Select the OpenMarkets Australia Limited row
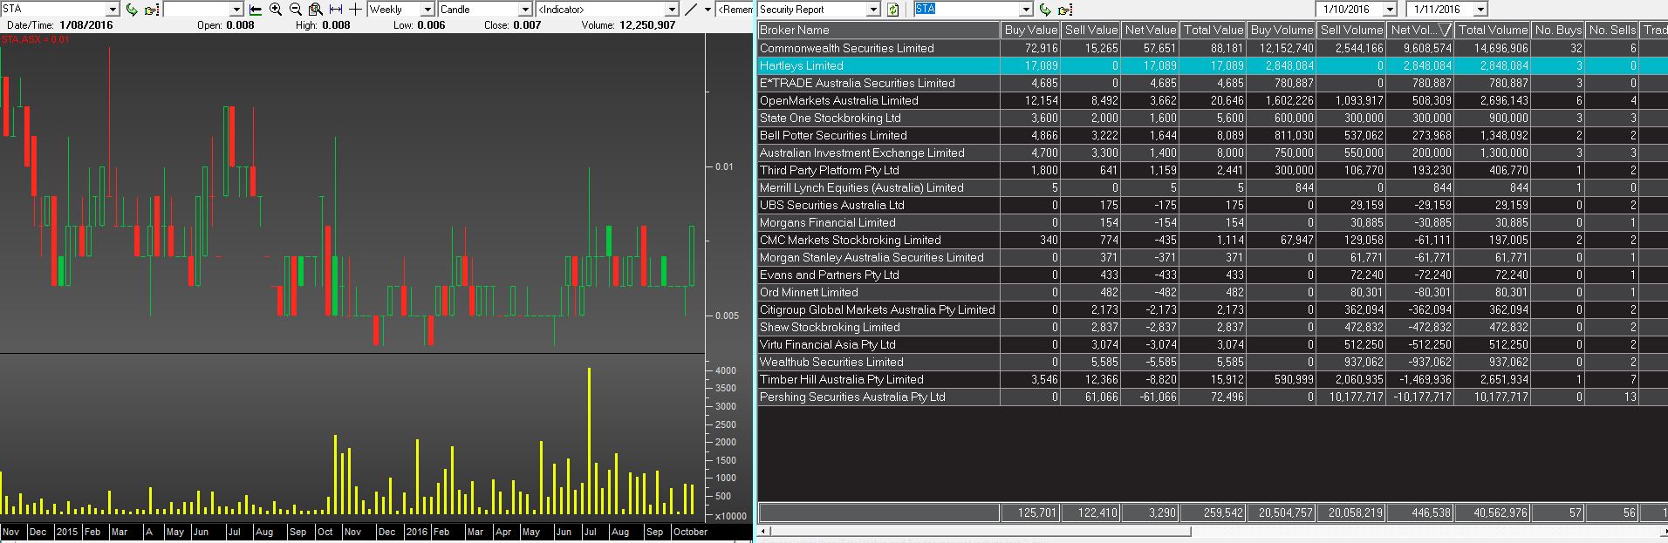The height and width of the screenshot is (543, 1668). [x=1213, y=101]
